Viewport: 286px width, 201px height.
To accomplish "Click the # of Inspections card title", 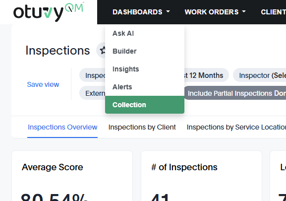I will point(184,167).
